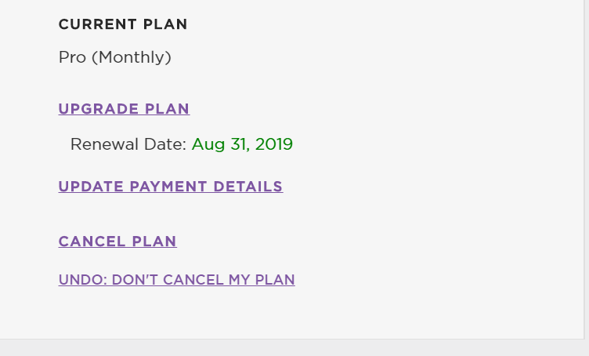589x356 pixels.
Task: Click the word Monthly in plan name
Action: coord(132,57)
